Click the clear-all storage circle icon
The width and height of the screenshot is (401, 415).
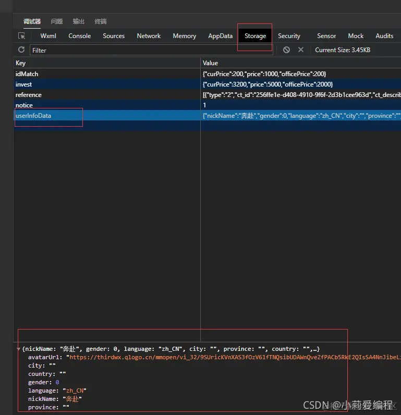point(286,50)
